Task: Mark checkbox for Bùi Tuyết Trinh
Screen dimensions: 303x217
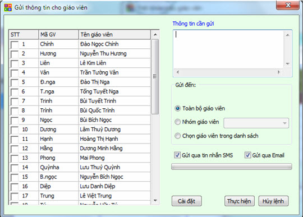Action: 15,101
